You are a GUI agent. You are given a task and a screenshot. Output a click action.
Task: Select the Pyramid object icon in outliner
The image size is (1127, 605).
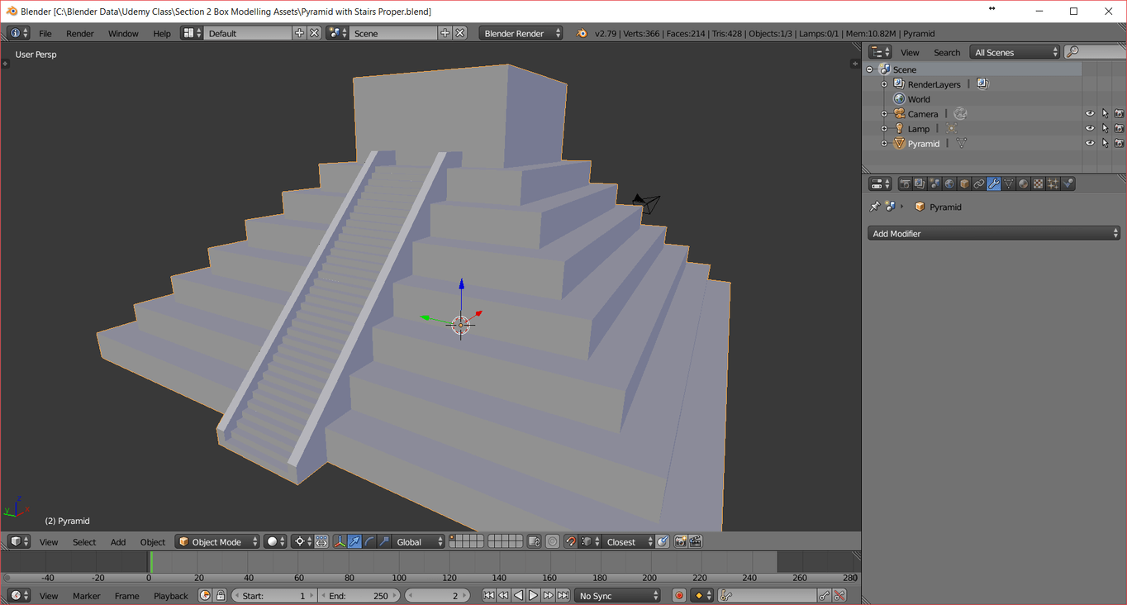(900, 144)
